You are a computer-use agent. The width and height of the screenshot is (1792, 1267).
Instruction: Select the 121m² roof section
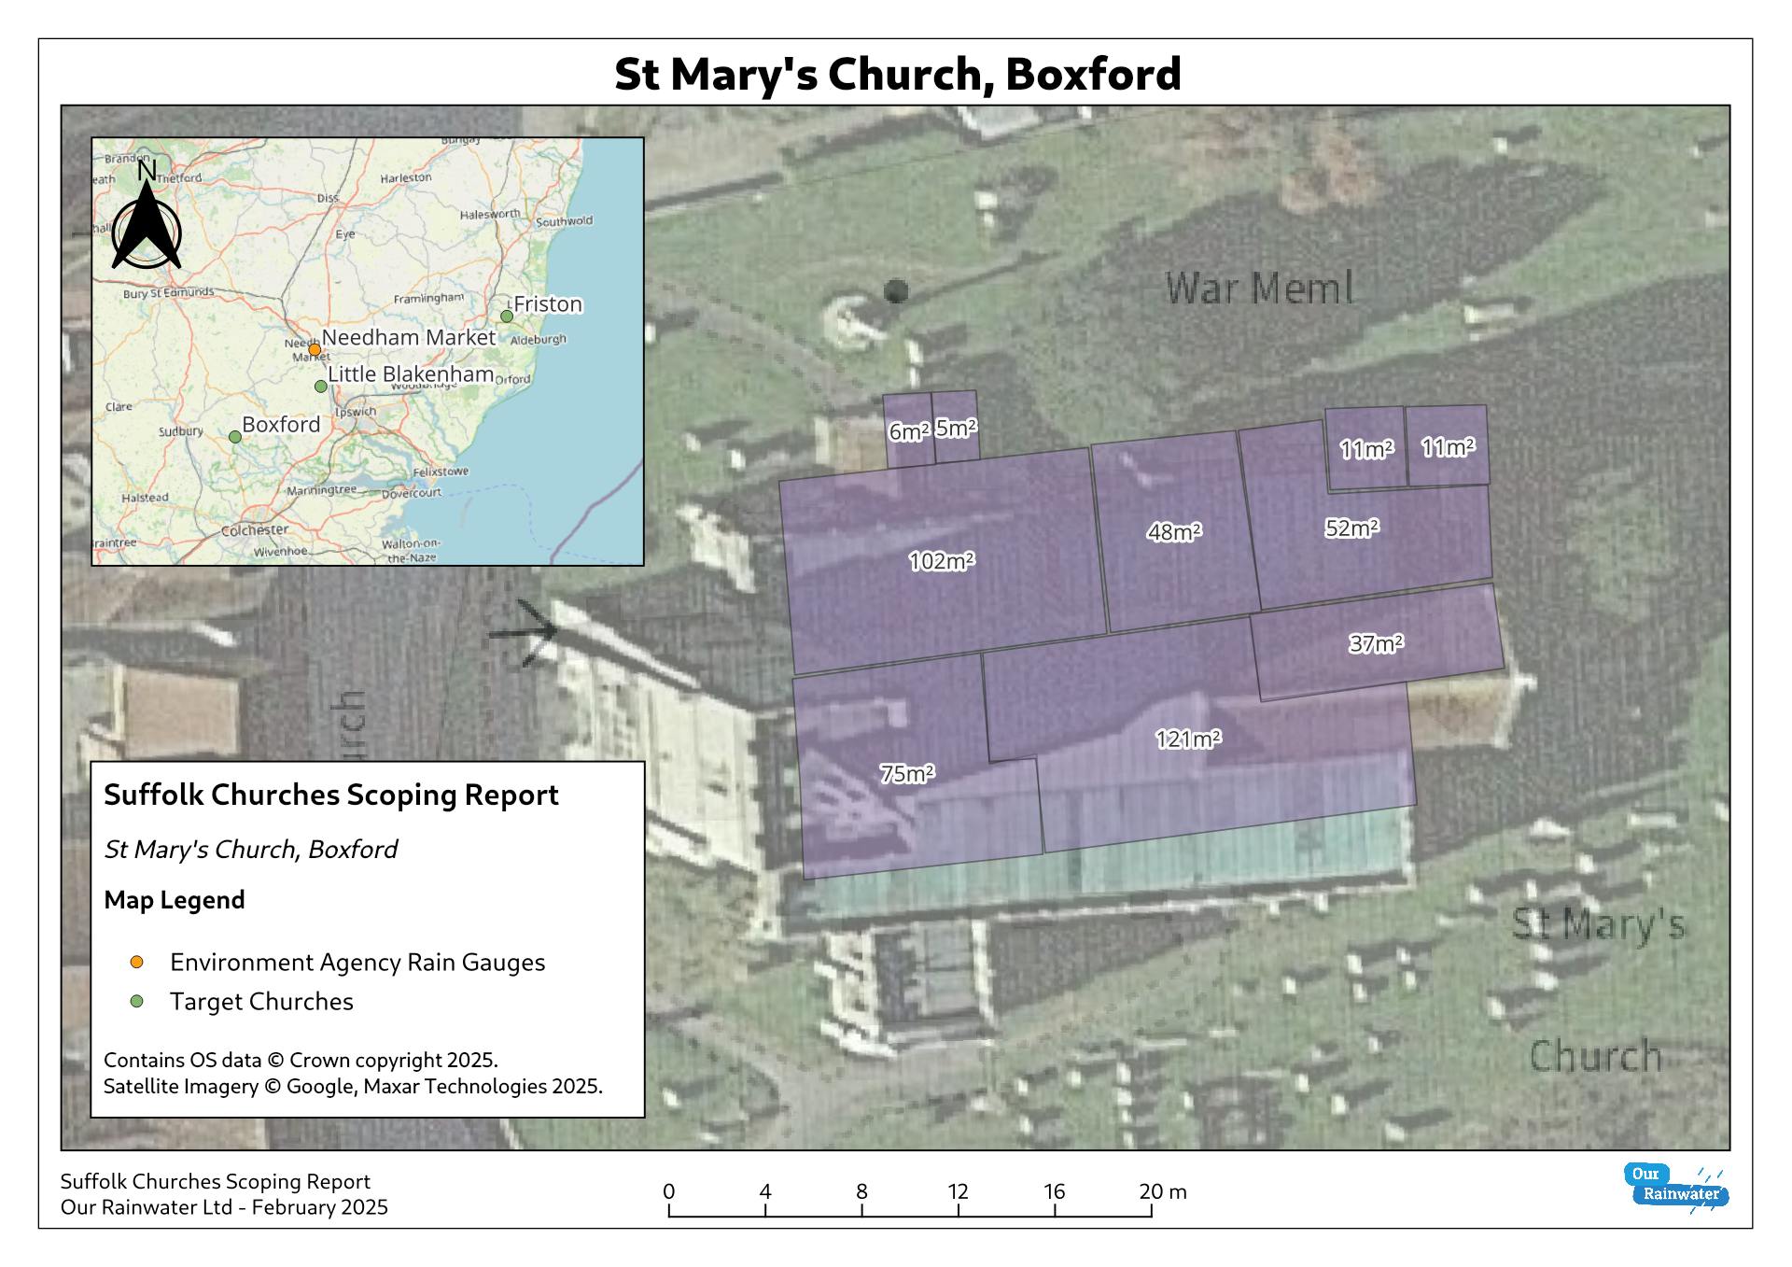tap(1187, 739)
